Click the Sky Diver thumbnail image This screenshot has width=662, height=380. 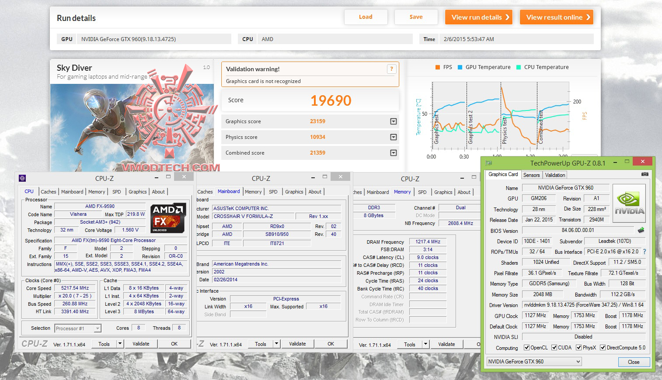pos(132,127)
